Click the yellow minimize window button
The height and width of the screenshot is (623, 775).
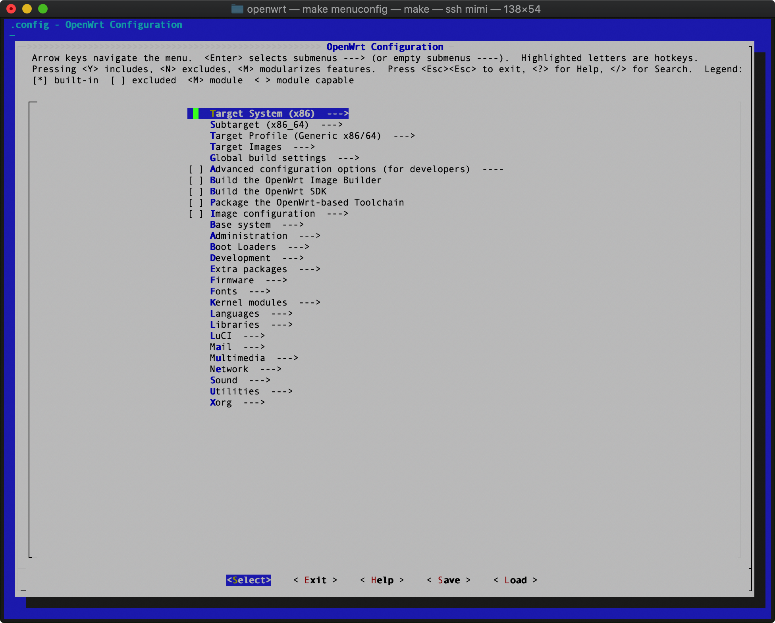27,9
